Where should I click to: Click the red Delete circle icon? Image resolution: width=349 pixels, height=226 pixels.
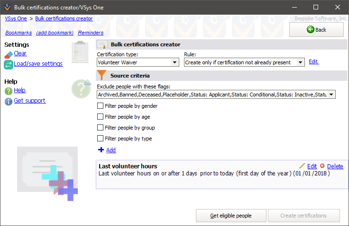click(322, 166)
